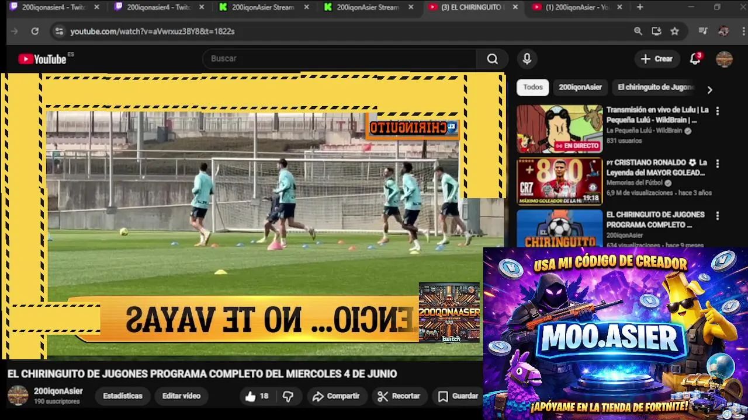Click the YouTube logo home link

(42, 59)
